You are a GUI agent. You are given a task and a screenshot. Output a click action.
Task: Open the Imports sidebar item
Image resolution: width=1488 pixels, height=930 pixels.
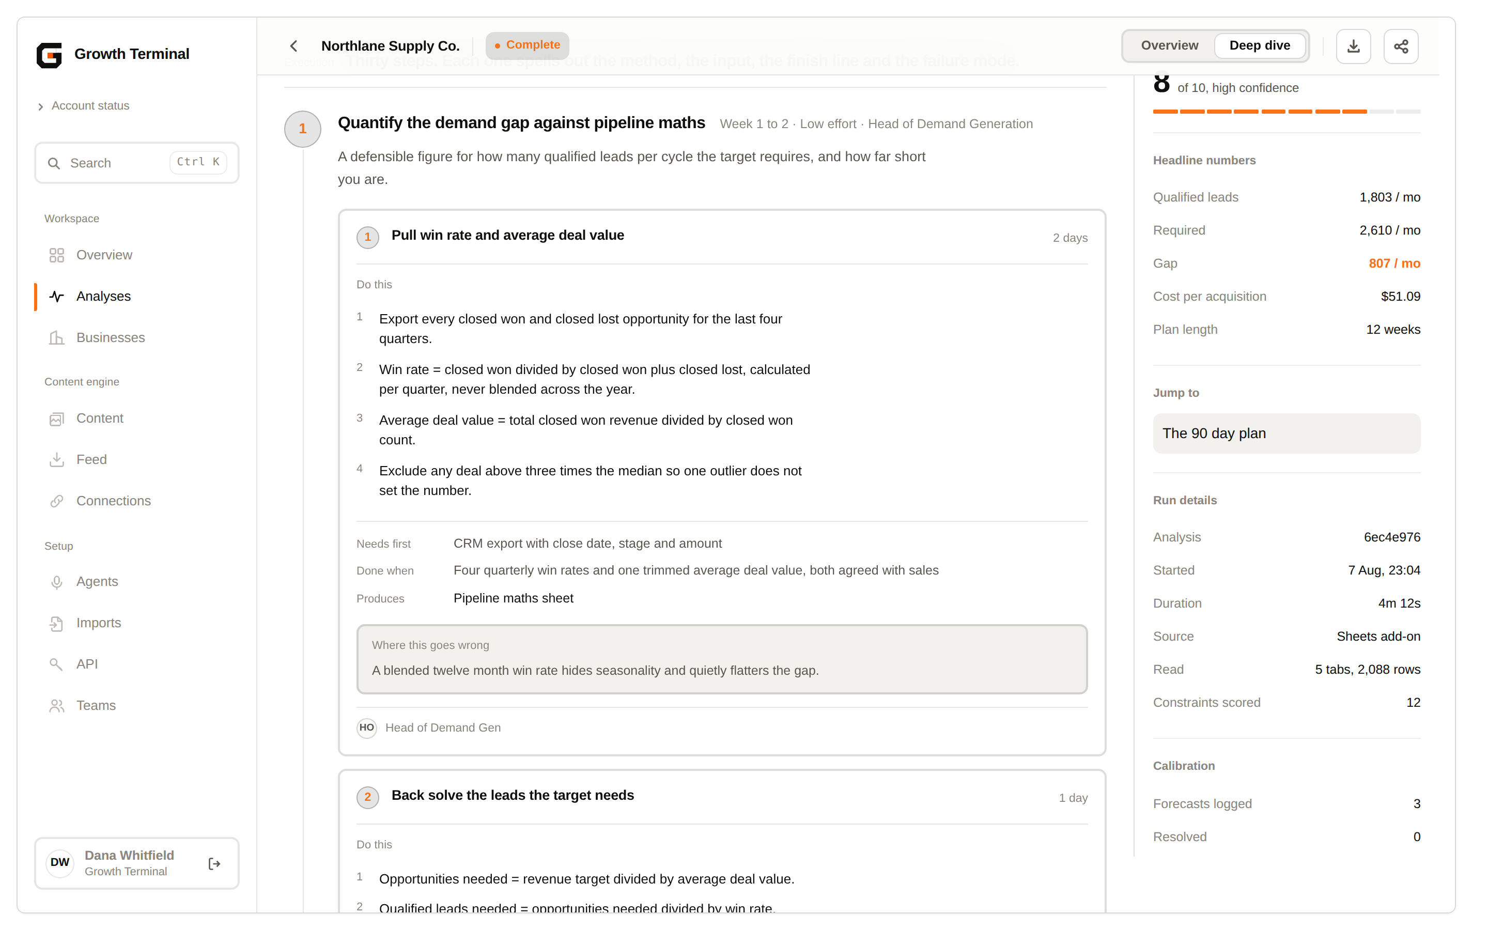136,623
